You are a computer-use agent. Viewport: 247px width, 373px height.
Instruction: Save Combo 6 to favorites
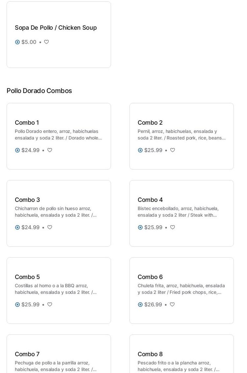click(172, 305)
